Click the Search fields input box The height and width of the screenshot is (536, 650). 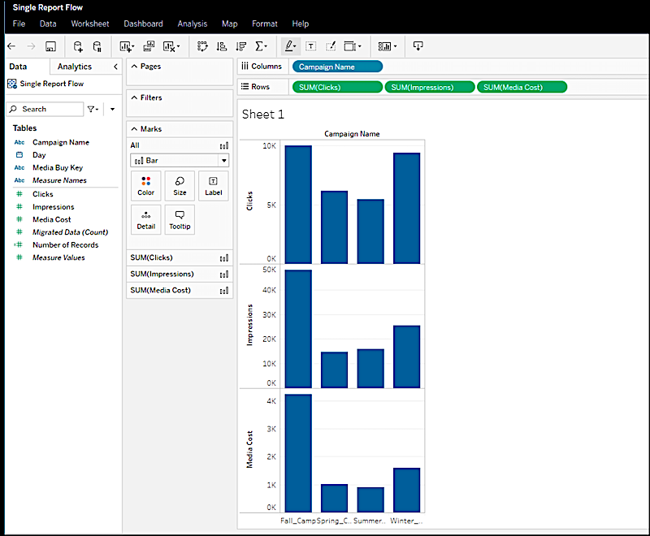45,109
